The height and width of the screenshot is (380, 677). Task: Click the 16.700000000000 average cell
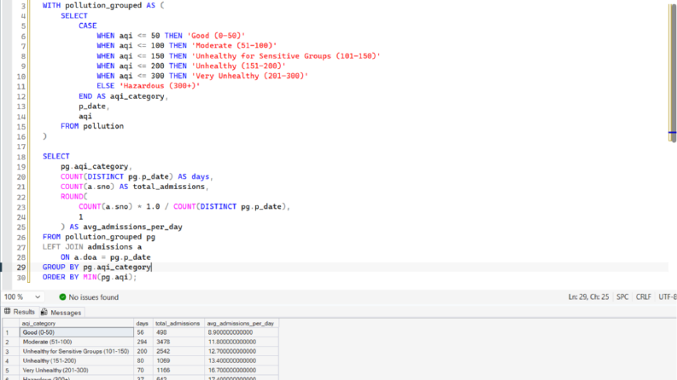(242, 370)
